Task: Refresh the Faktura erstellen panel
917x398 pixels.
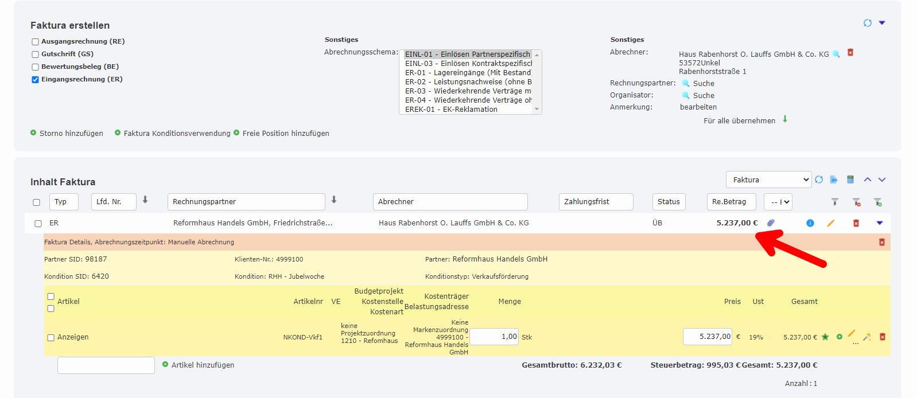Action: (867, 23)
